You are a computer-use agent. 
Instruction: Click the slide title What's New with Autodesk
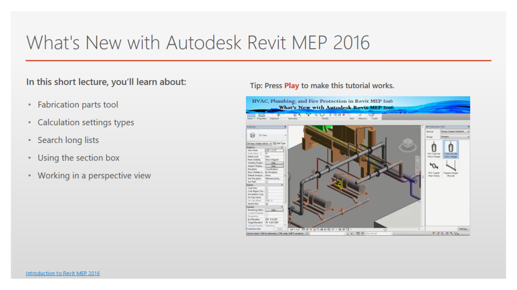[x=198, y=42]
